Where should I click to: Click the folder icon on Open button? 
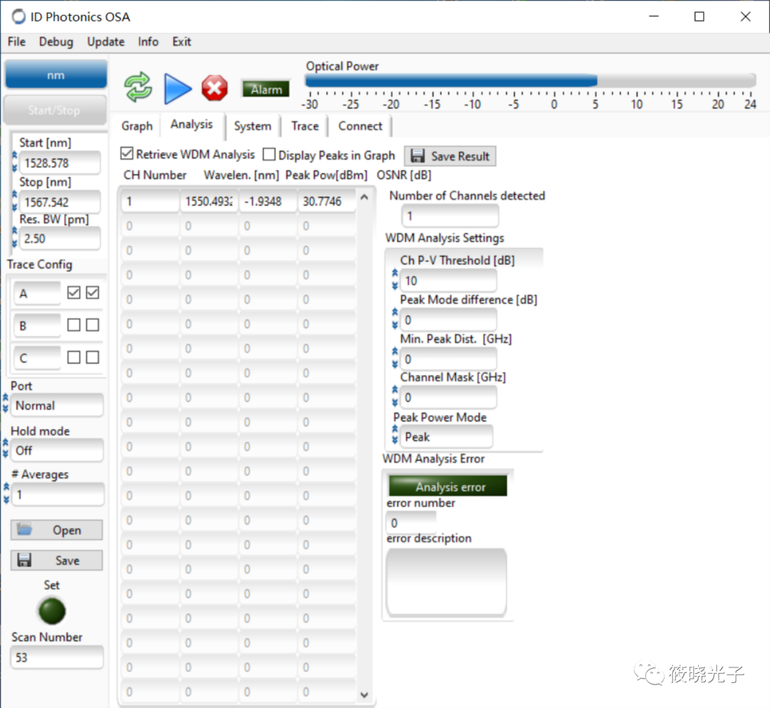pyautogui.click(x=26, y=530)
